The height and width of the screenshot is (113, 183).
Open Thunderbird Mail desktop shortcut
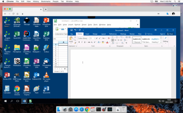(x=46, y=63)
